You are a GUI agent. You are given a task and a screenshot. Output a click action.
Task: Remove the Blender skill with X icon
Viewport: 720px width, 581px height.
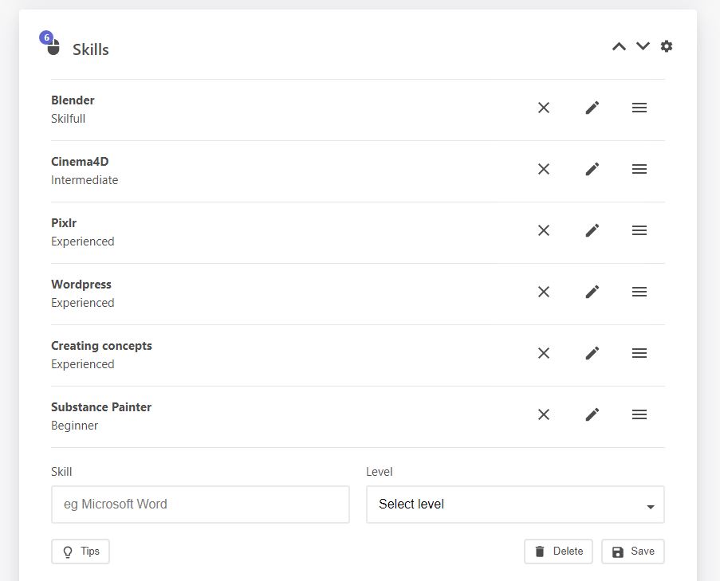[x=544, y=108]
